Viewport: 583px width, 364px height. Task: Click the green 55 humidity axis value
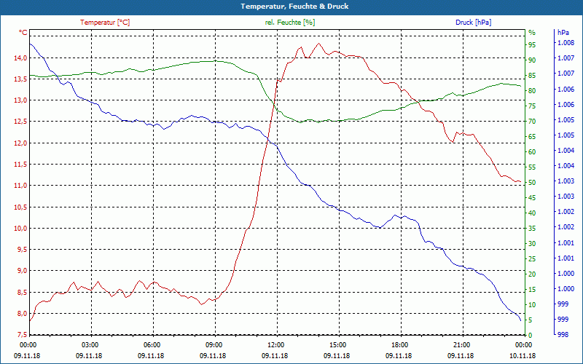pos(532,167)
